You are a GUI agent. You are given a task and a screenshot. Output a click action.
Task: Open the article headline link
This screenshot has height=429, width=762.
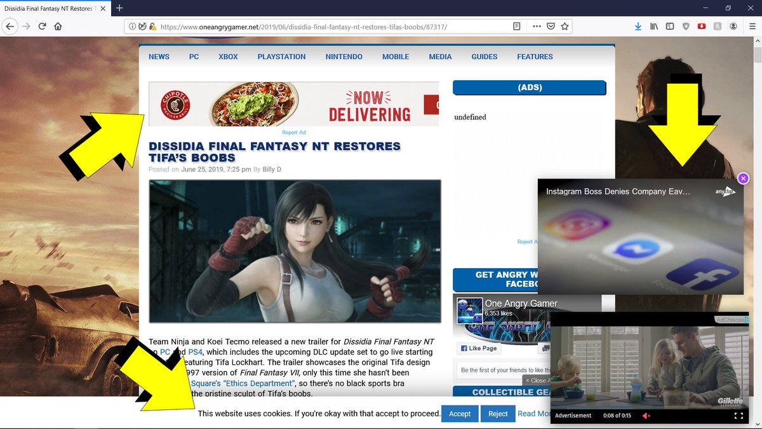[274, 152]
